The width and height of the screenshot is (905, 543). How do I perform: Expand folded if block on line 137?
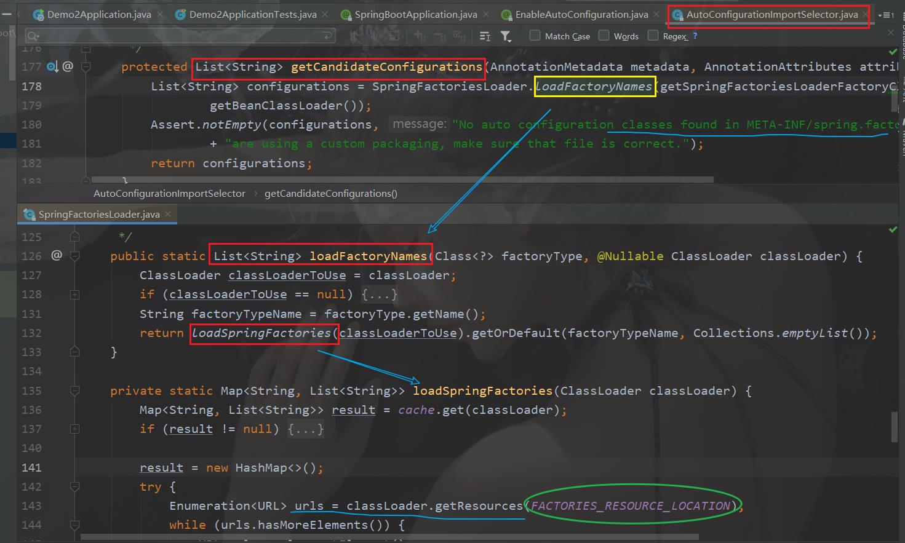(74, 429)
